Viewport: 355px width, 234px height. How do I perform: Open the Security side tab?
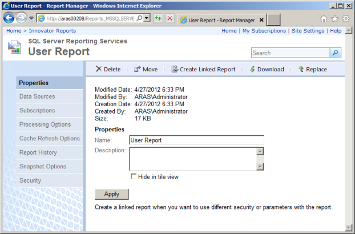pyautogui.click(x=50, y=180)
